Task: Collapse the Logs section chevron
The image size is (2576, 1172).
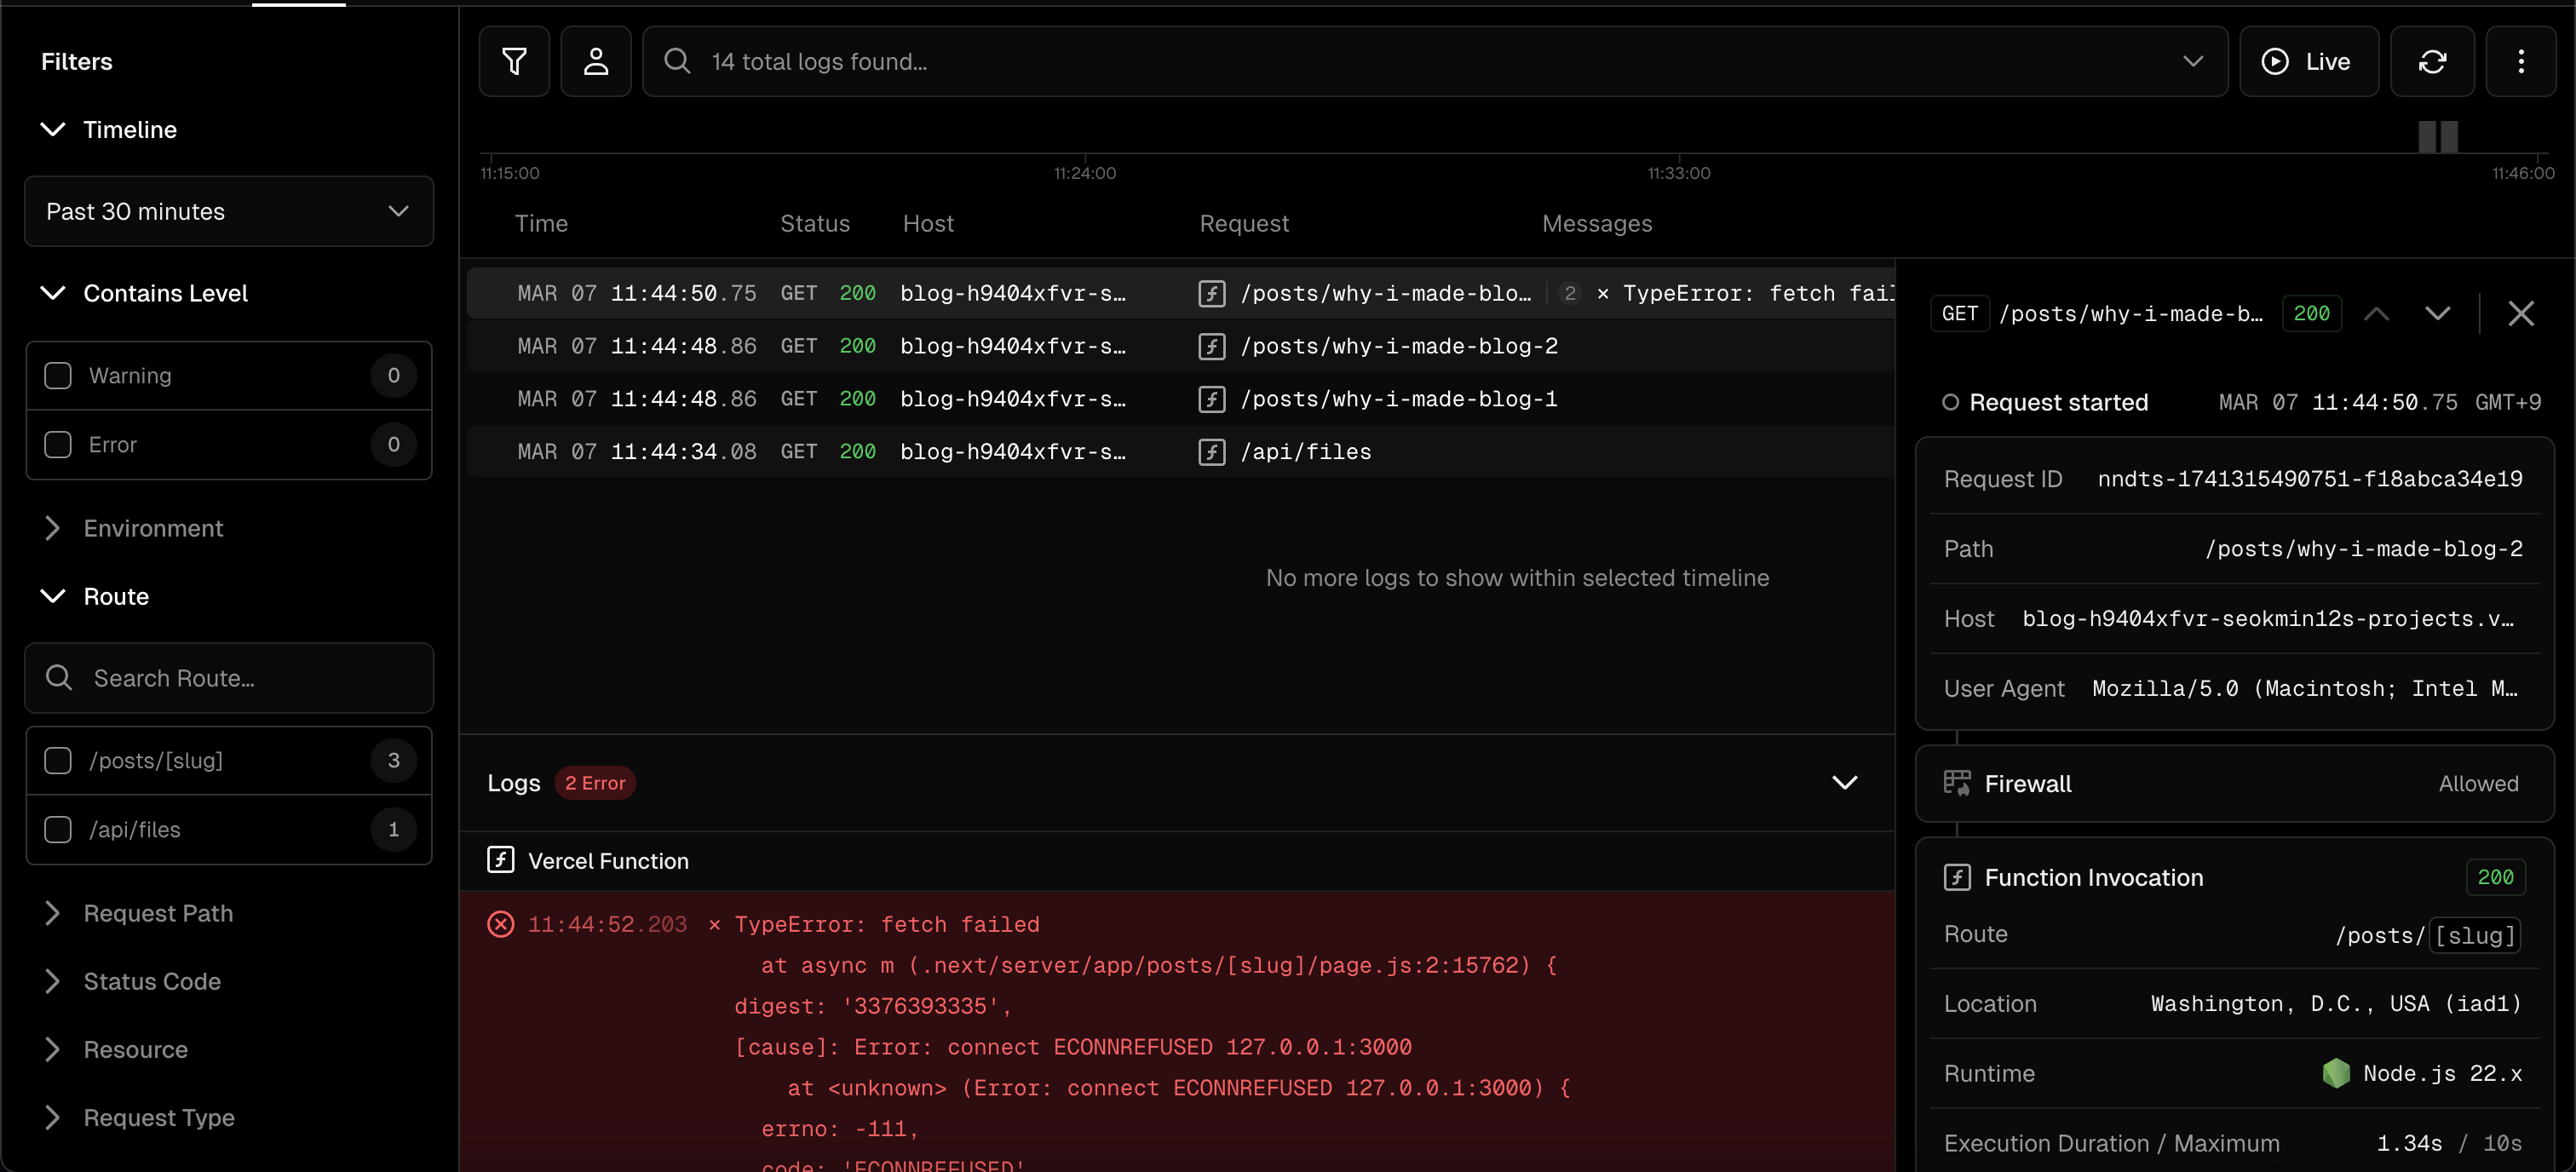Action: [x=1844, y=782]
